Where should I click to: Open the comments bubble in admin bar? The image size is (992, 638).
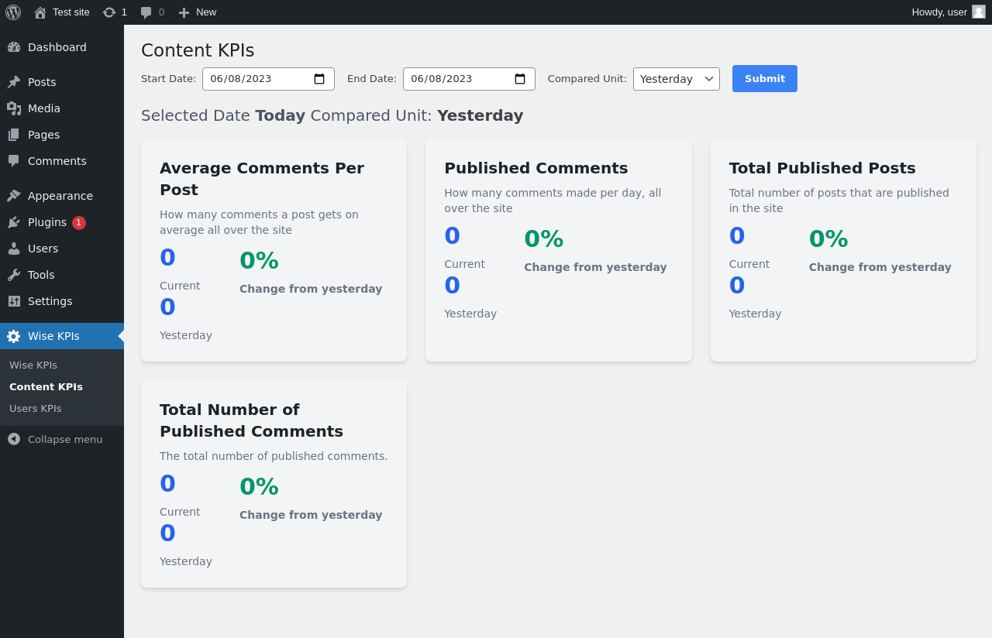(146, 12)
